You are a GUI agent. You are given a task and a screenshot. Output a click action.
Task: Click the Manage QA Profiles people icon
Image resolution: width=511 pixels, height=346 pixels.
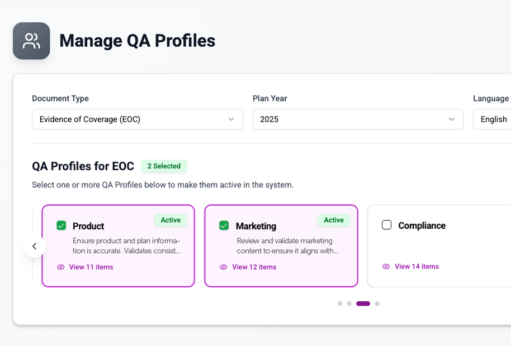pyautogui.click(x=31, y=40)
